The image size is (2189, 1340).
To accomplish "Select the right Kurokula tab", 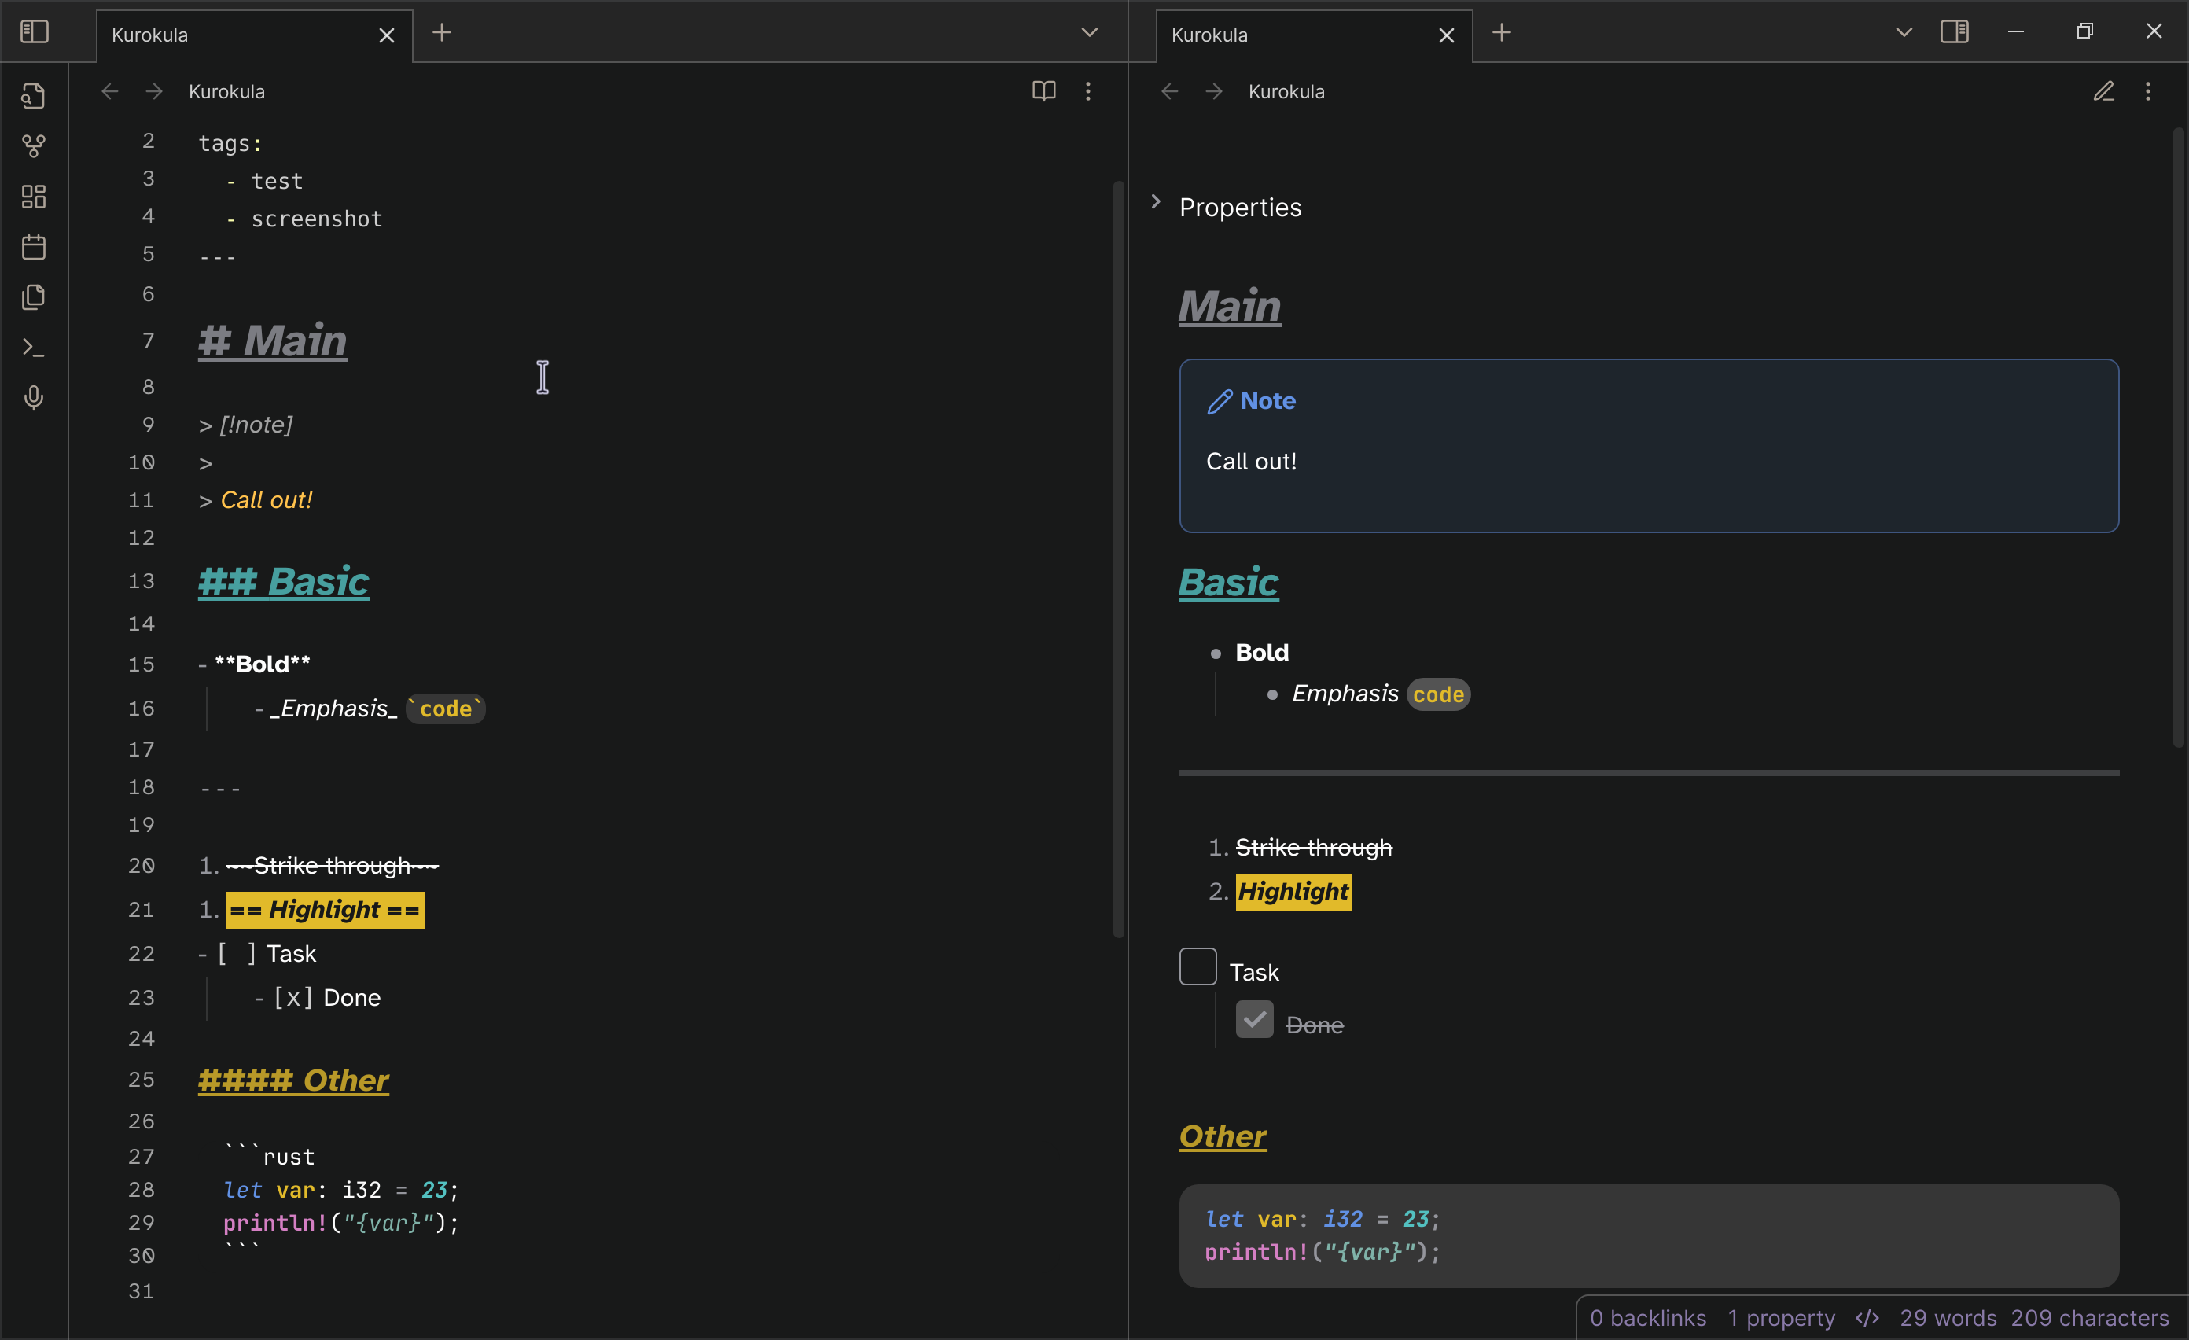I will click(x=1314, y=35).
